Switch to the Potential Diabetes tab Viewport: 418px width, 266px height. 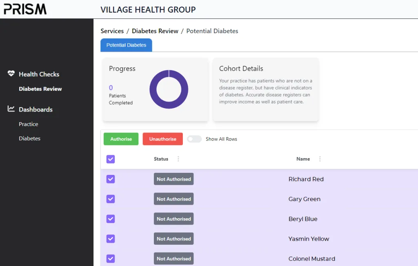[x=126, y=45]
